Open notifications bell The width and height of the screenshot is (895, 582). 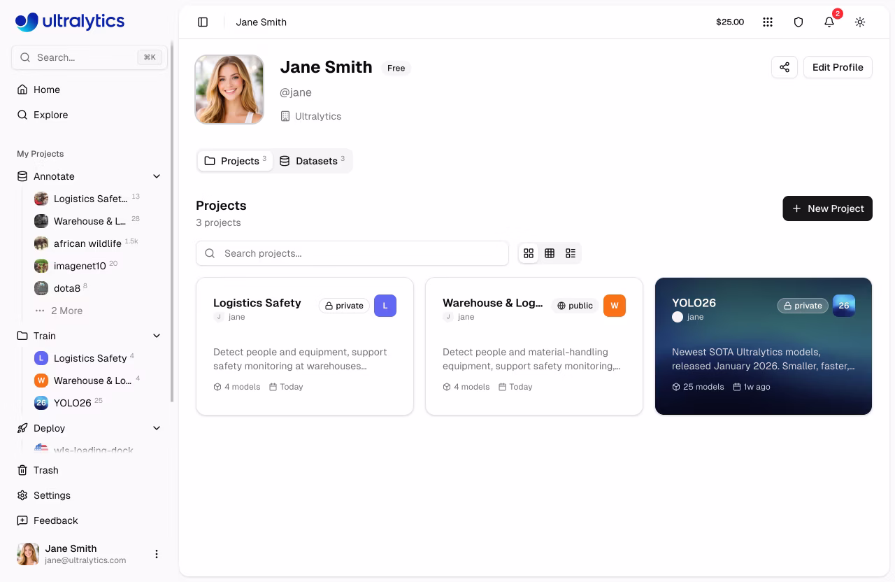click(x=829, y=22)
